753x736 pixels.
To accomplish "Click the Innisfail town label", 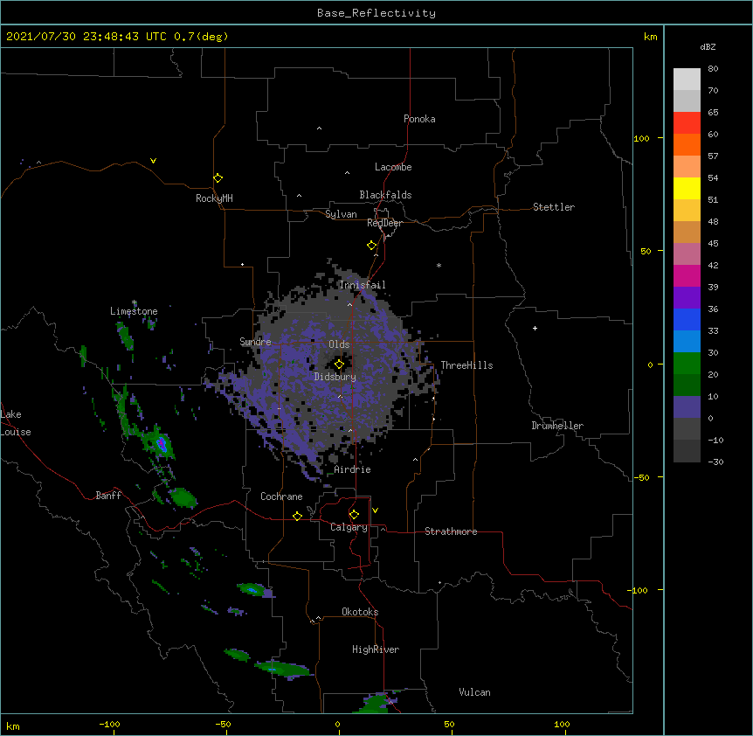I will [x=363, y=285].
